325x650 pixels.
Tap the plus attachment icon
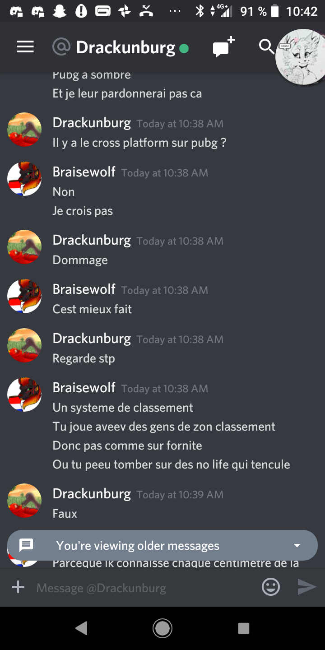[18, 587]
